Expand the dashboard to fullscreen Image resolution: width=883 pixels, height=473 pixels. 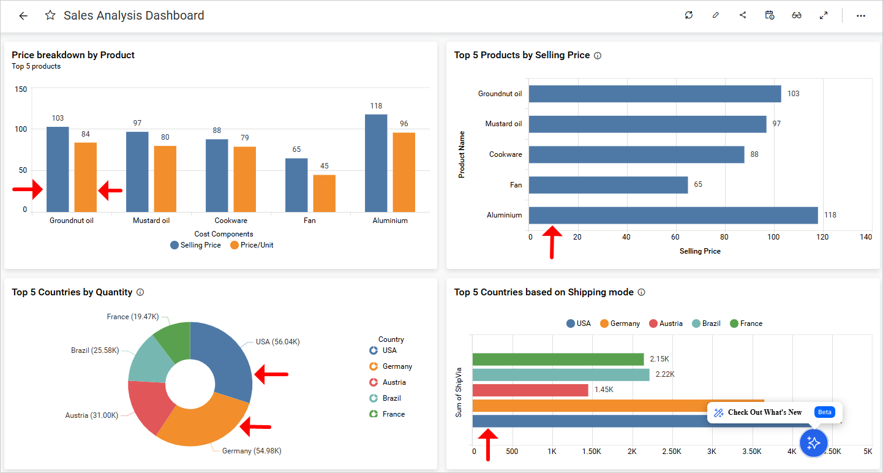[x=824, y=15]
